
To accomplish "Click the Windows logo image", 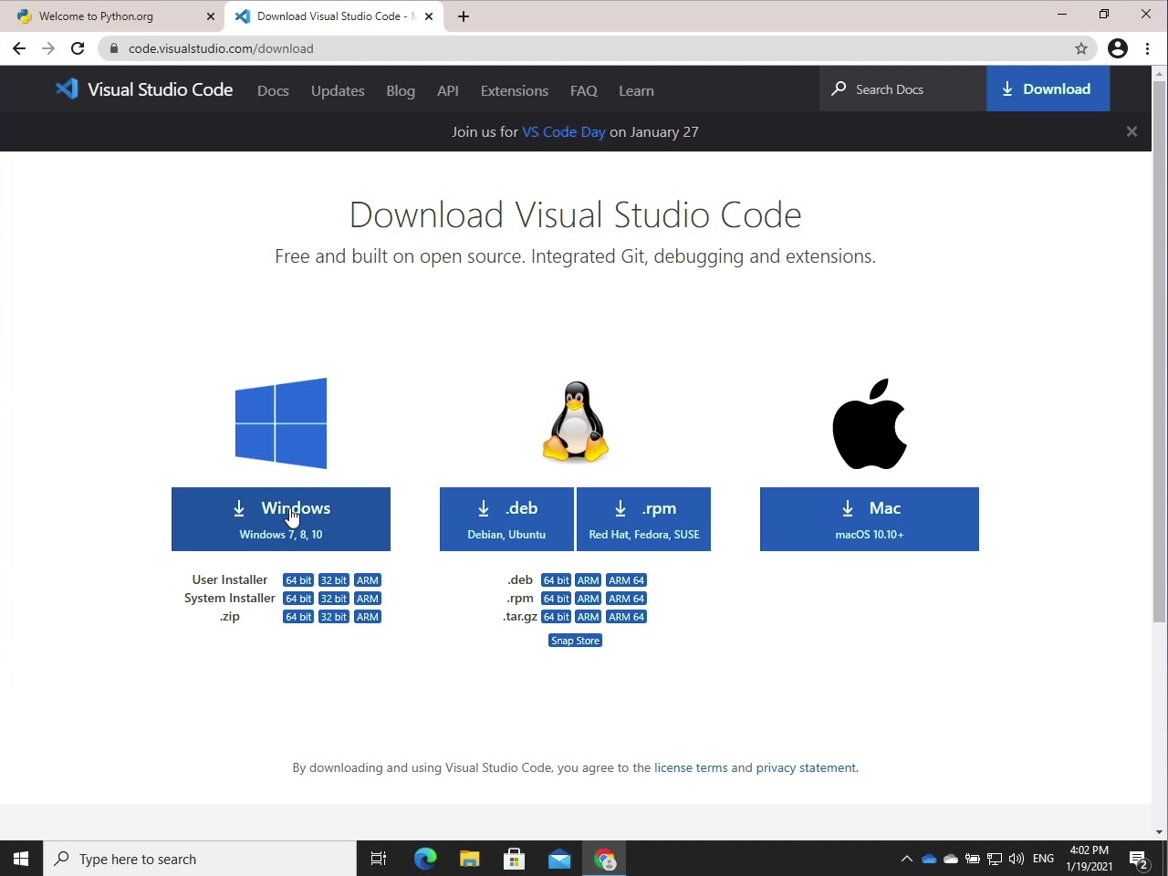I will (281, 423).
